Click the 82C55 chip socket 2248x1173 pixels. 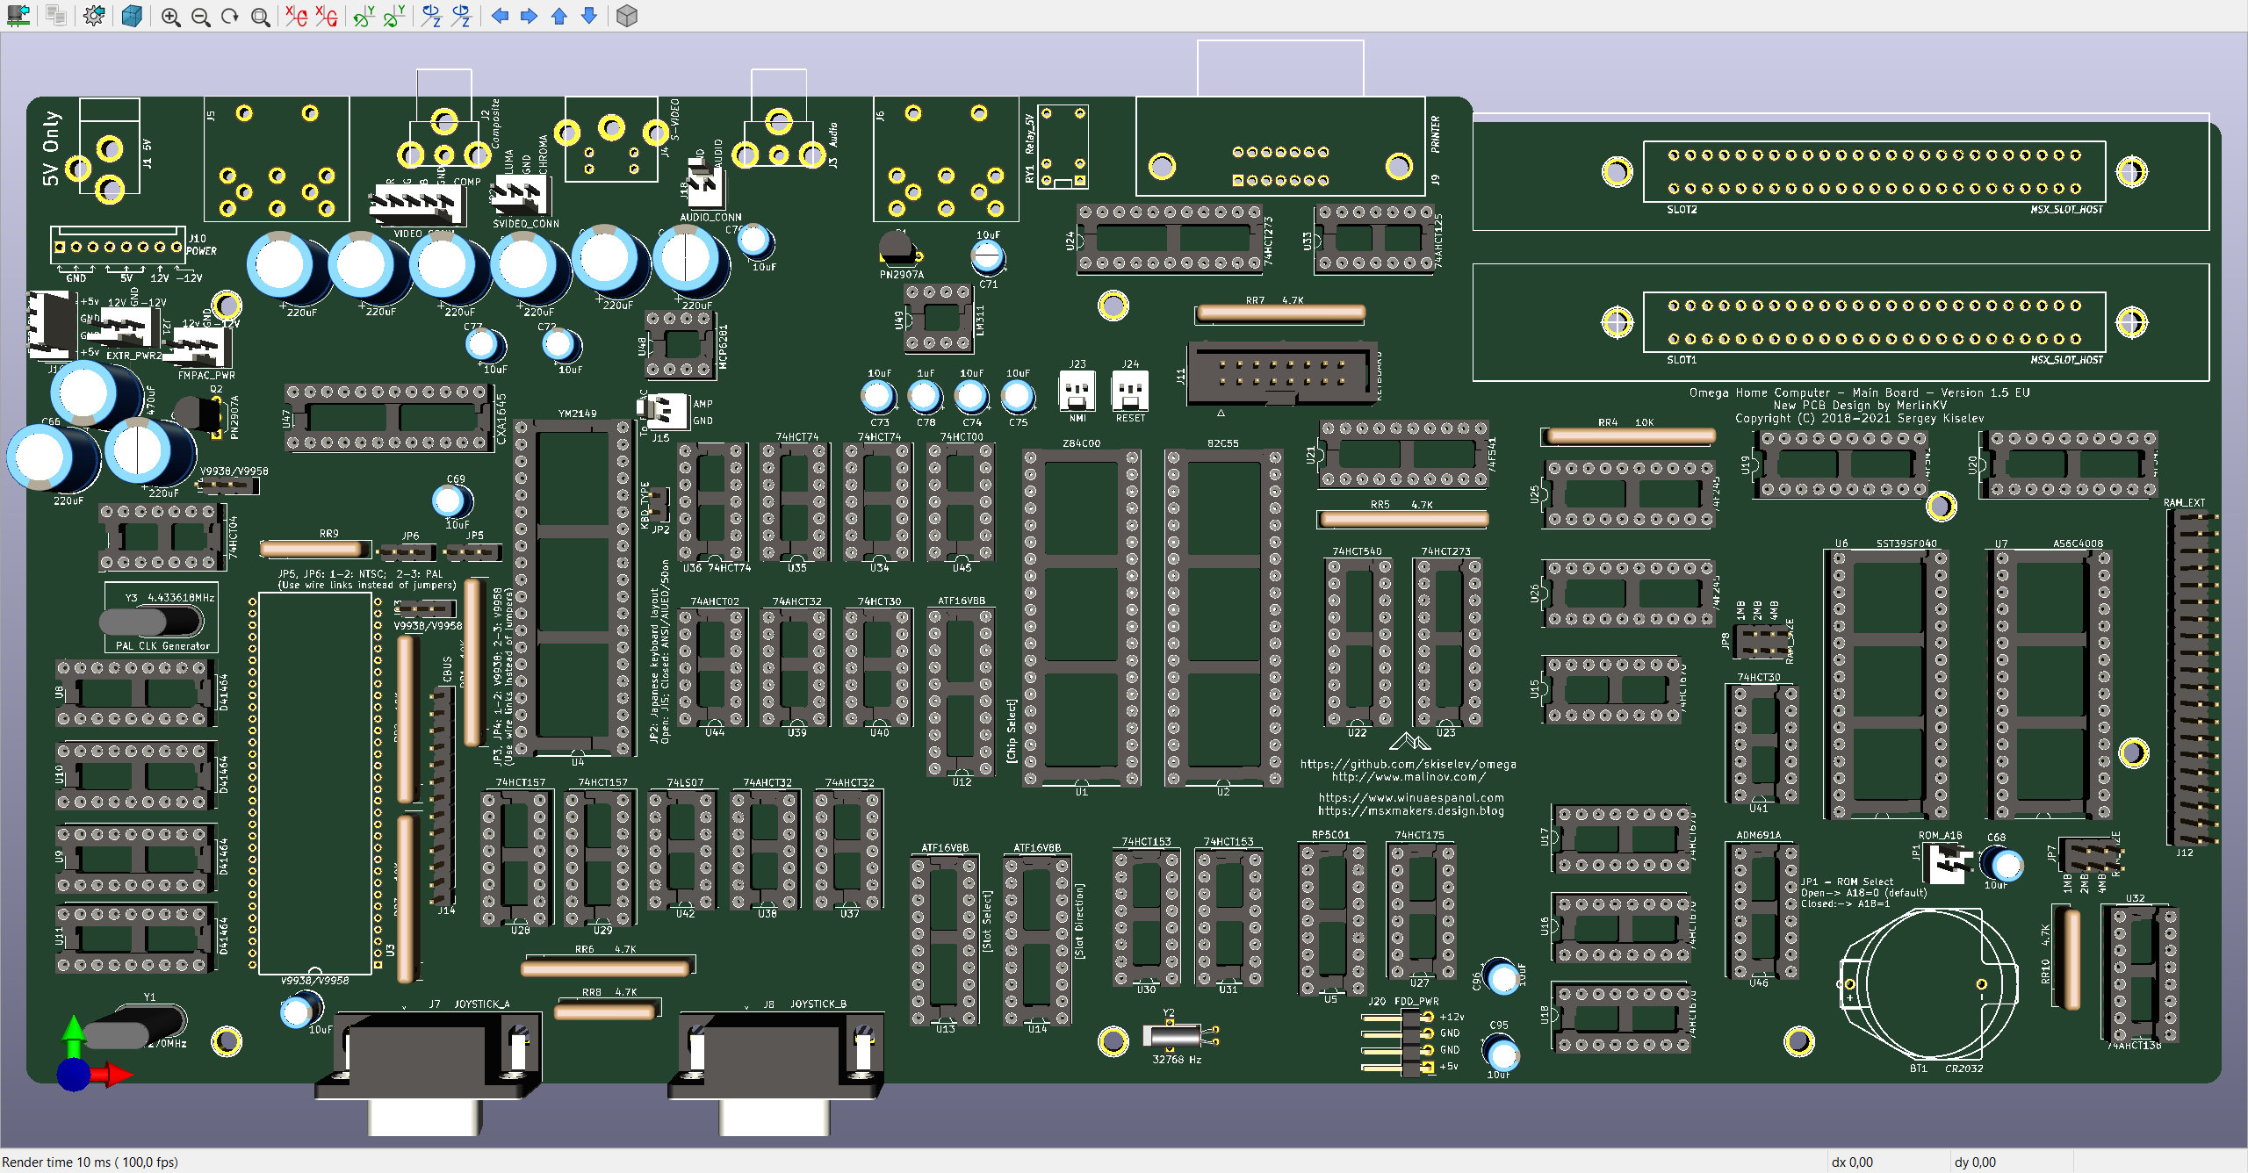(1223, 618)
